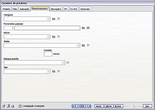Click the printer icon in bottom toolbar
This screenshot has width=155, height=110.
pyautogui.click(x=12, y=106)
